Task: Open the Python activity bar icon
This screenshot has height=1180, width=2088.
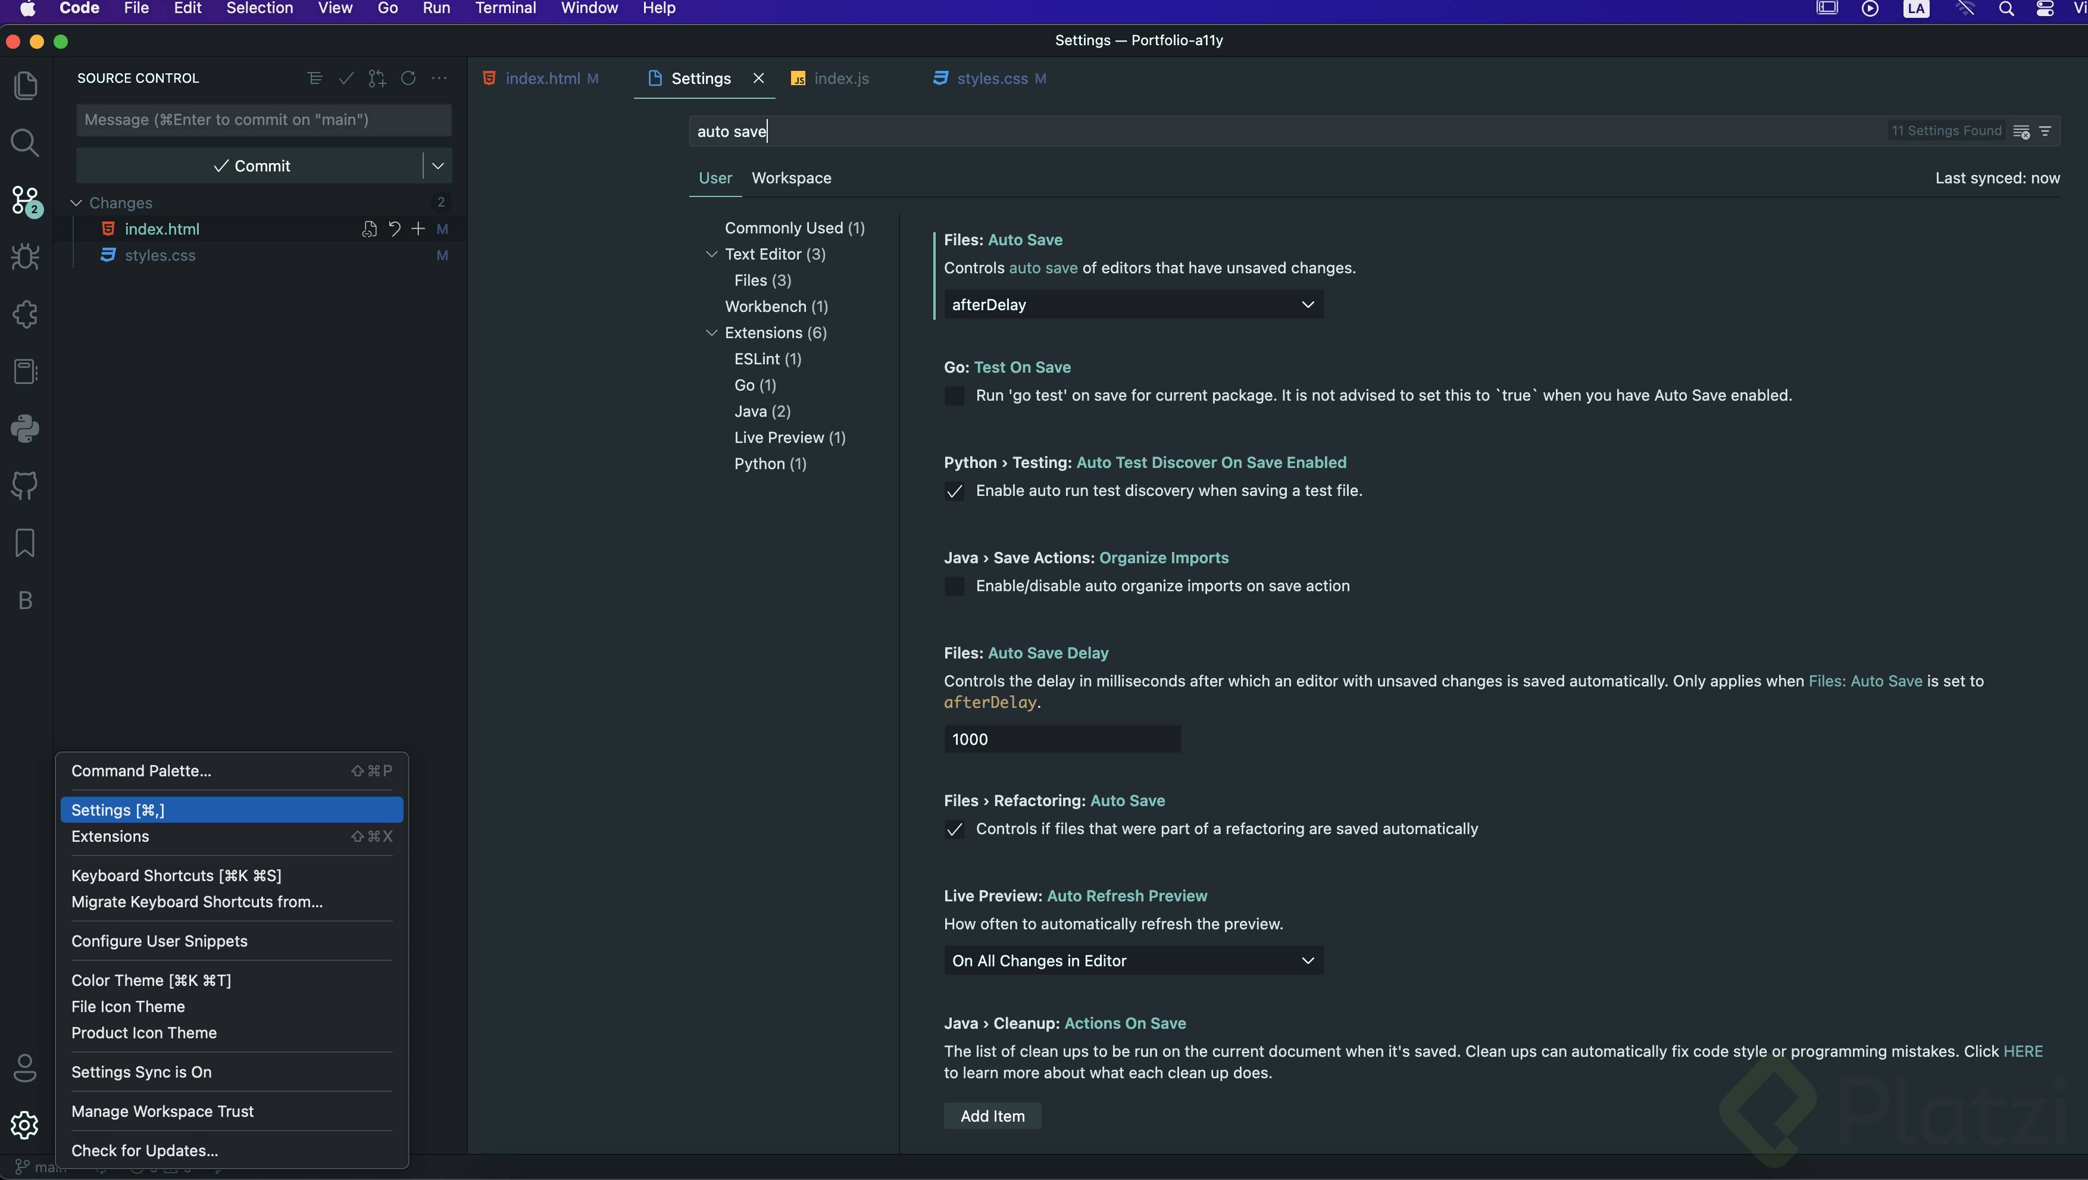Action: pyautogui.click(x=25, y=429)
